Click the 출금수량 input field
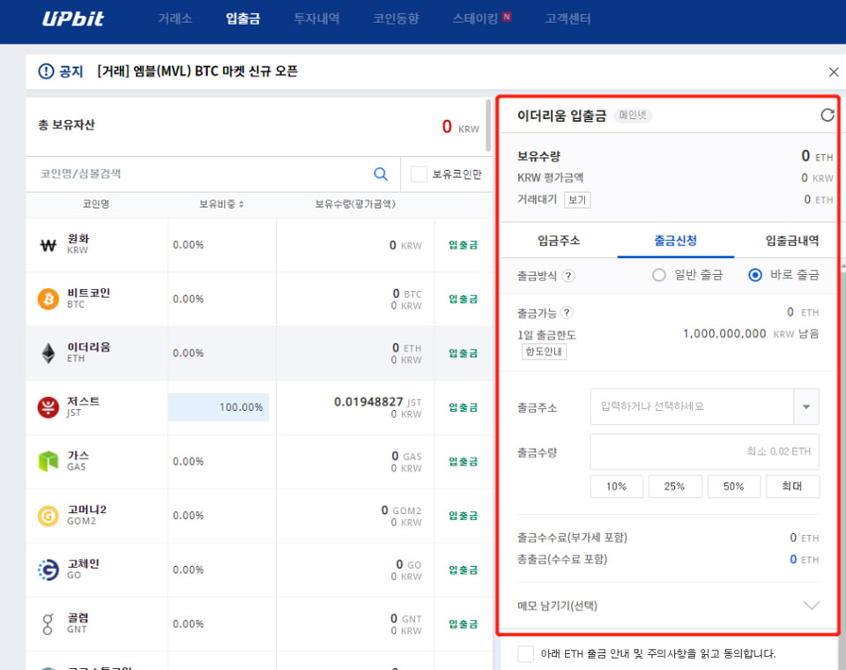The image size is (846, 670). (705, 451)
